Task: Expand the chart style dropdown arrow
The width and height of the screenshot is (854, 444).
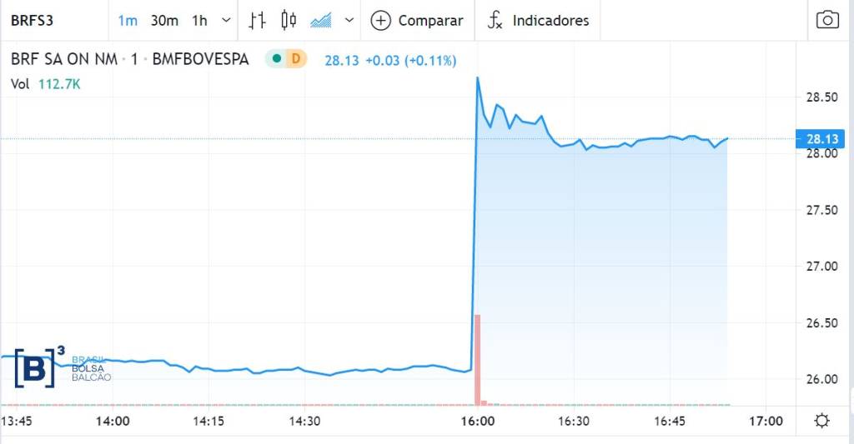Action: click(349, 21)
